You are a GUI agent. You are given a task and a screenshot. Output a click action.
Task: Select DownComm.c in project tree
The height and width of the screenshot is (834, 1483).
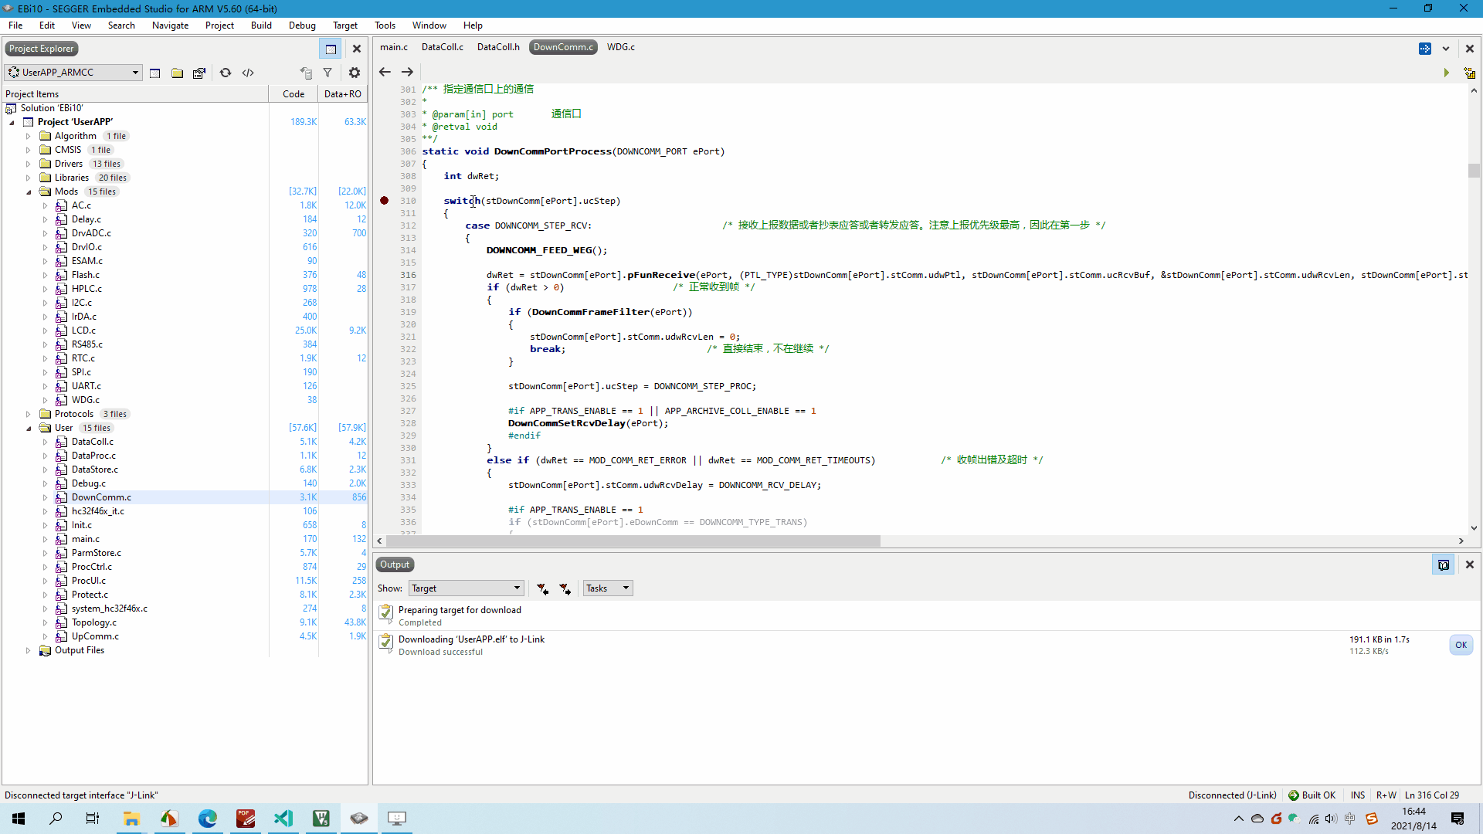coord(101,497)
